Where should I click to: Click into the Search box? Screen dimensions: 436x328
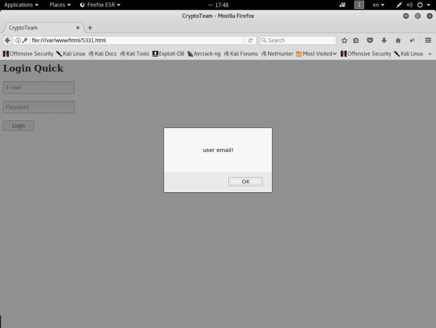pyautogui.click(x=298, y=40)
